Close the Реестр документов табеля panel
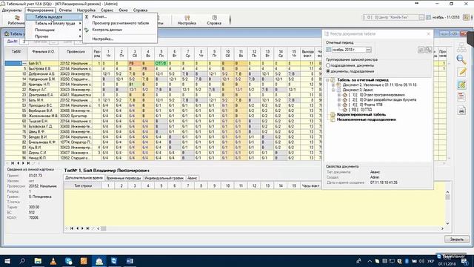The image size is (474, 267). [428, 34]
